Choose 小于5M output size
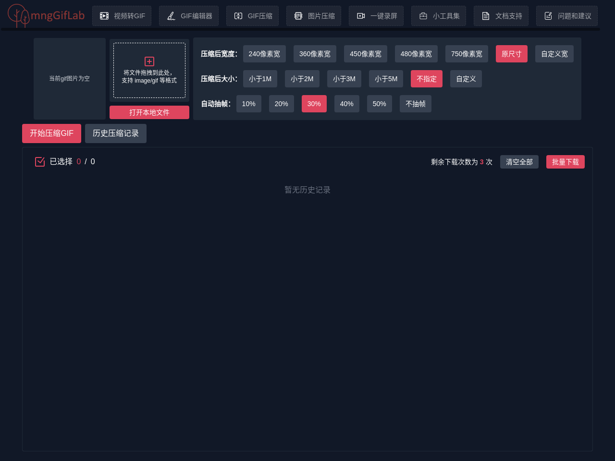 point(386,79)
